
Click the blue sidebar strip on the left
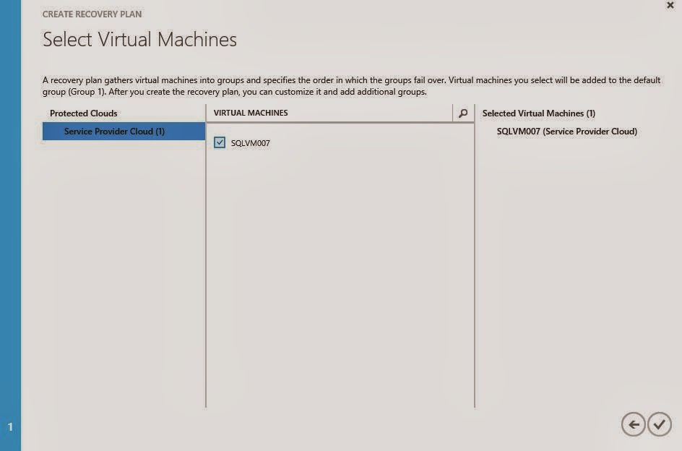tap(9, 217)
